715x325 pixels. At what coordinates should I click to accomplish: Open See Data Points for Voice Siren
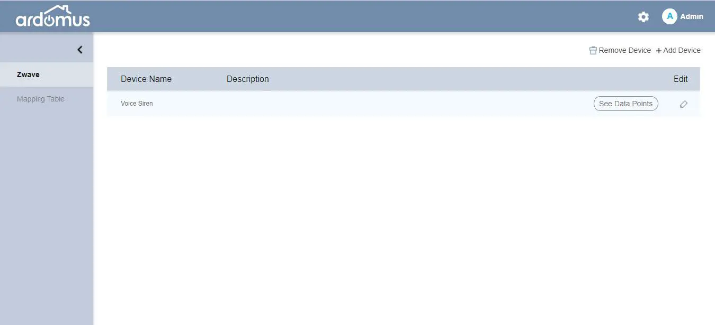625,104
